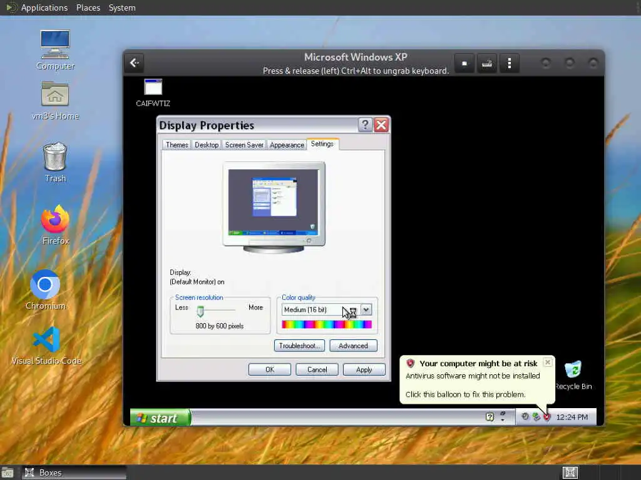Open the Trash desktop icon
641x480 pixels.
55,162
